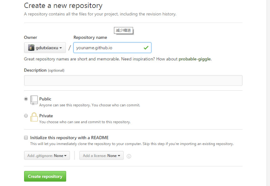Select the Private radio button
Image resolution: width=270 pixels, height=186 pixels.
coord(26,116)
